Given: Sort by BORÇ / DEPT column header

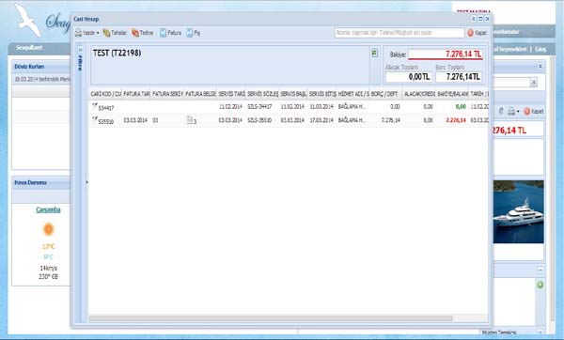Looking at the screenshot, I should 385,93.
